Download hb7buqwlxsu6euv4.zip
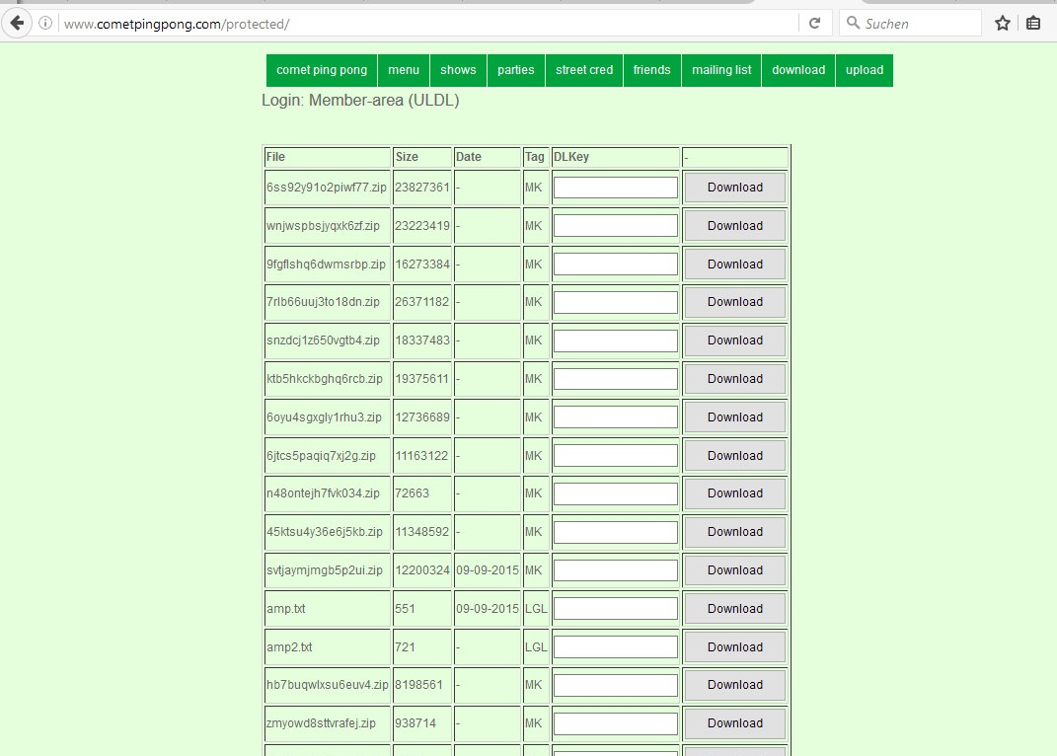The height and width of the screenshot is (756, 1057). click(x=735, y=685)
